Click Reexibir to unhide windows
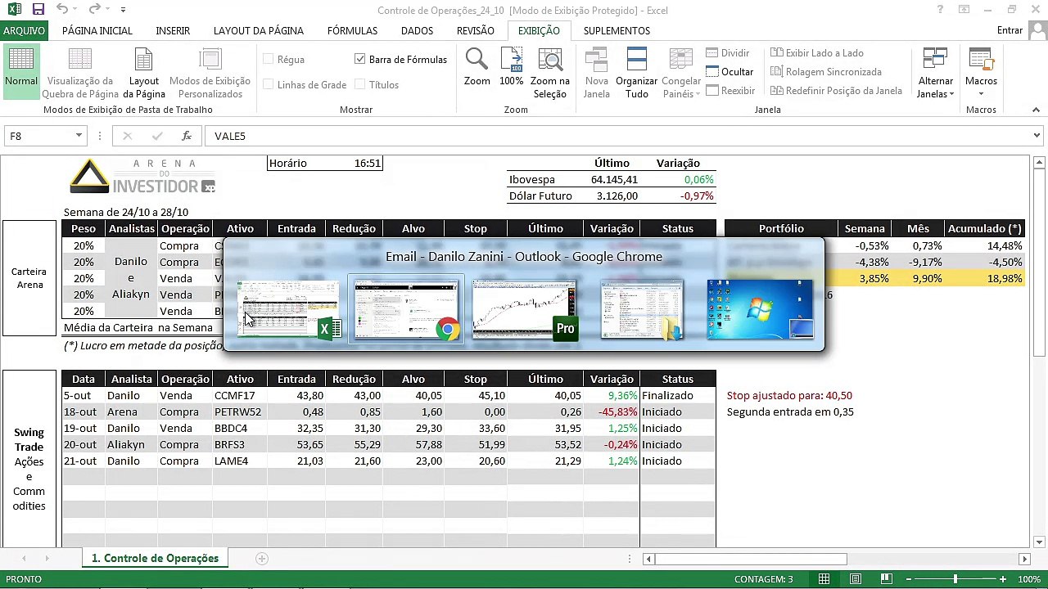 (730, 91)
